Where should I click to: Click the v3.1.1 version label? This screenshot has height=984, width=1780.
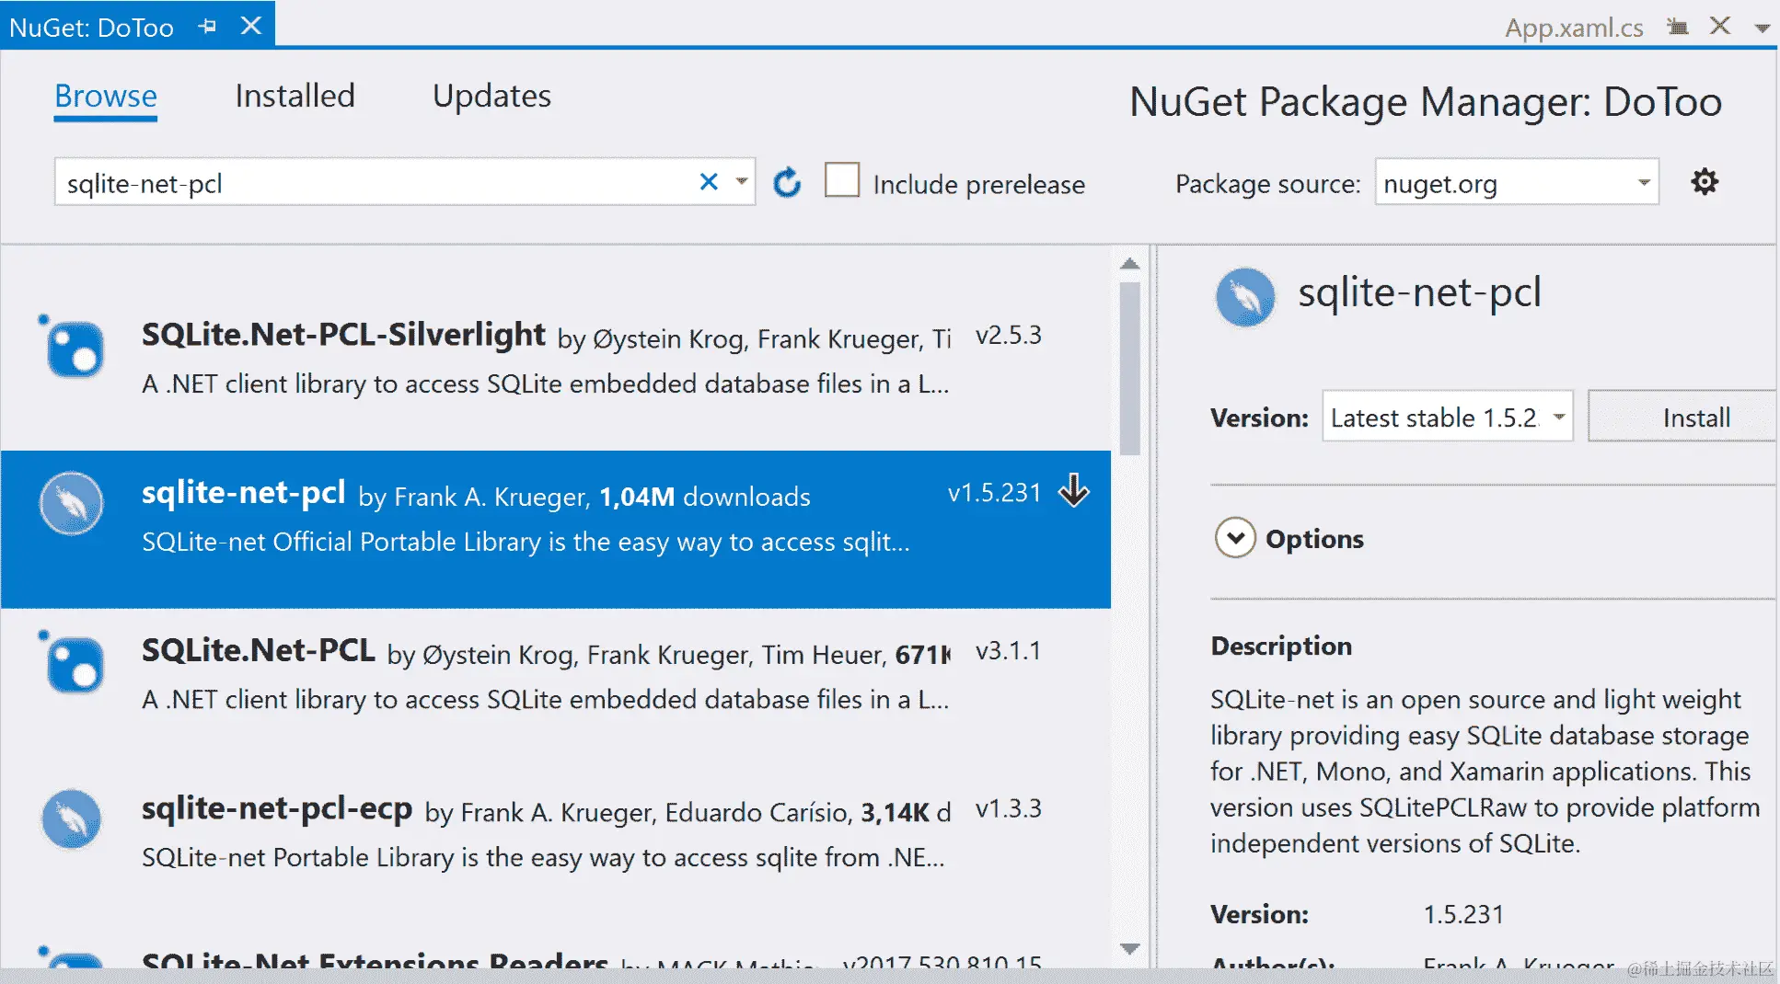point(1009,651)
